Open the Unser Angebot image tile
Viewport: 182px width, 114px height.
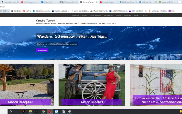point(92,102)
